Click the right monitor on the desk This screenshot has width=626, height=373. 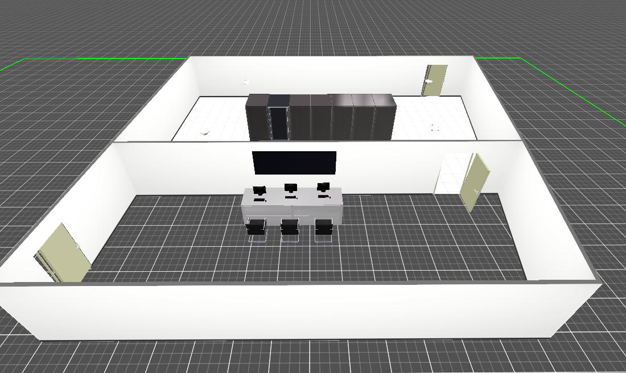[x=323, y=187]
